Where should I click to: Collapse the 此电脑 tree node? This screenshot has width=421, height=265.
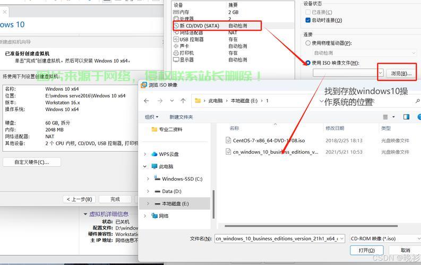(x=145, y=166)
